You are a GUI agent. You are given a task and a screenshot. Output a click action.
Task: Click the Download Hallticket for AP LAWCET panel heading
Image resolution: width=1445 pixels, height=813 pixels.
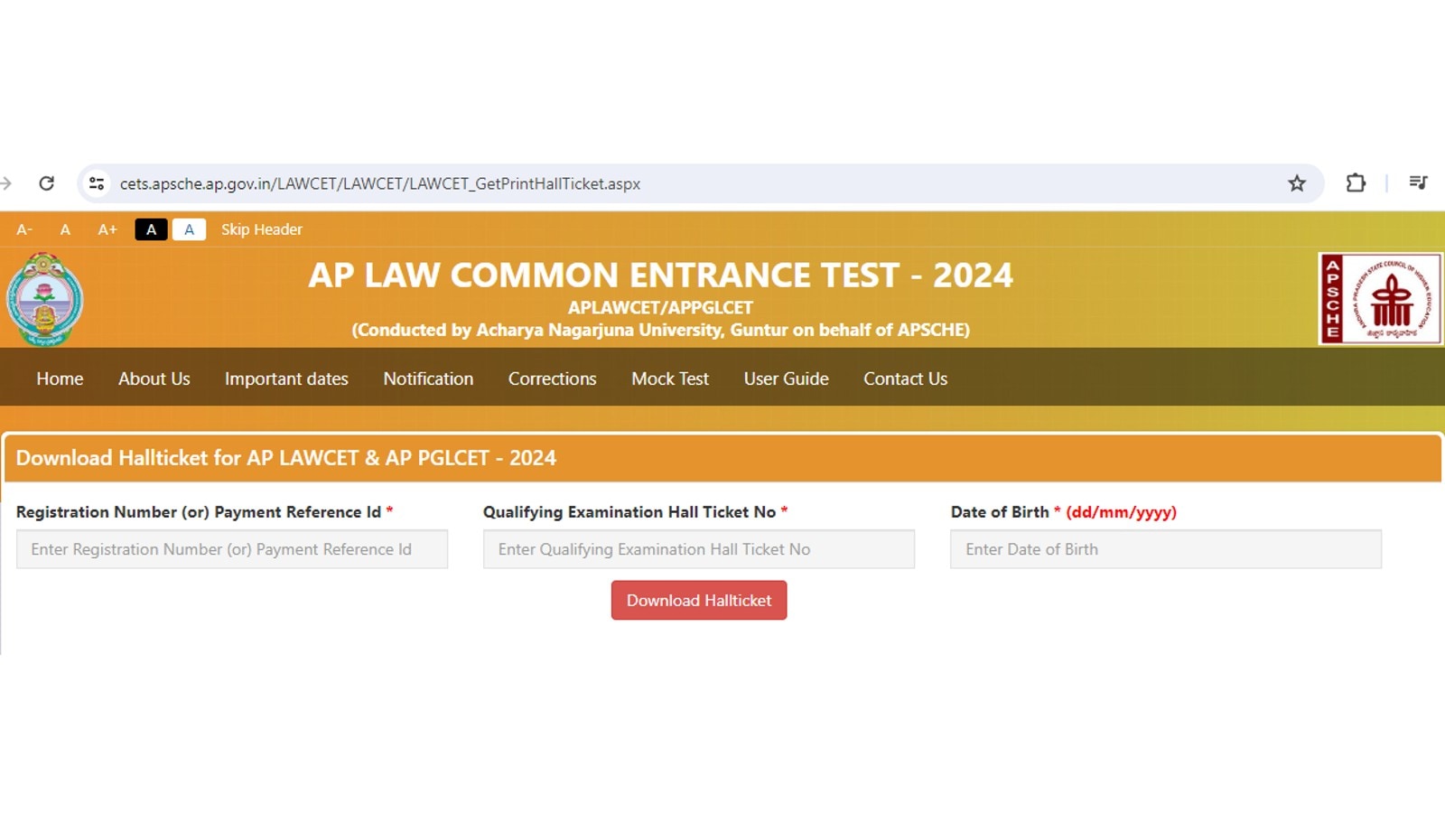coord(285,458)
